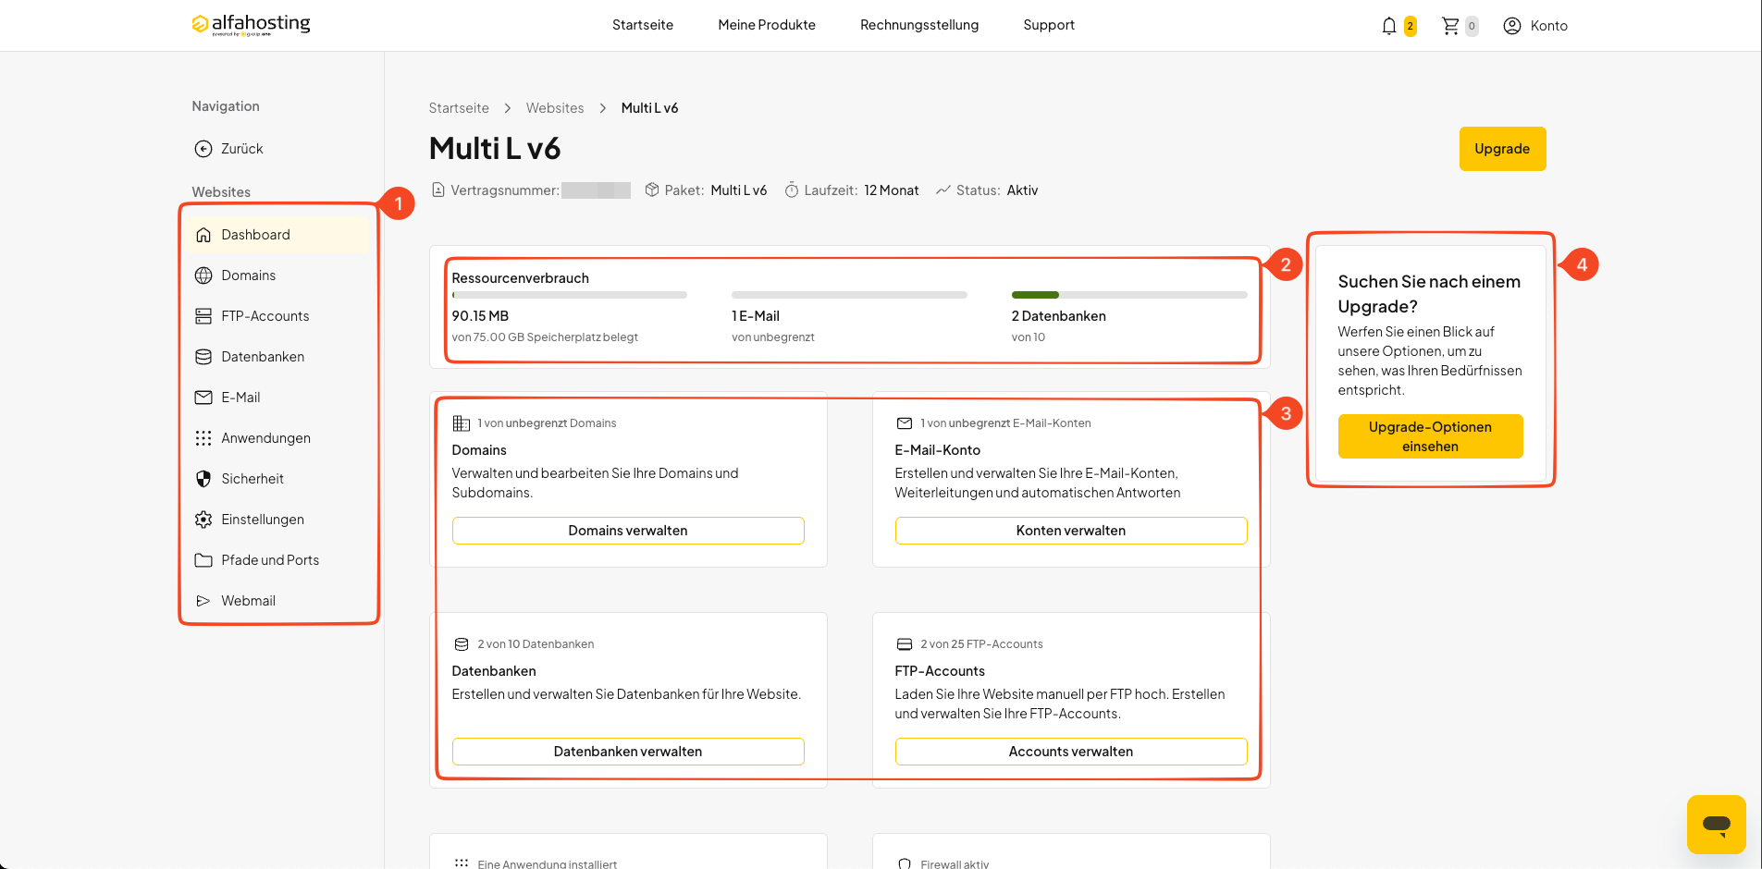The image size is (1762, 869).
Task: Click the Anwendungen grid icon
Action: (203, 438)
